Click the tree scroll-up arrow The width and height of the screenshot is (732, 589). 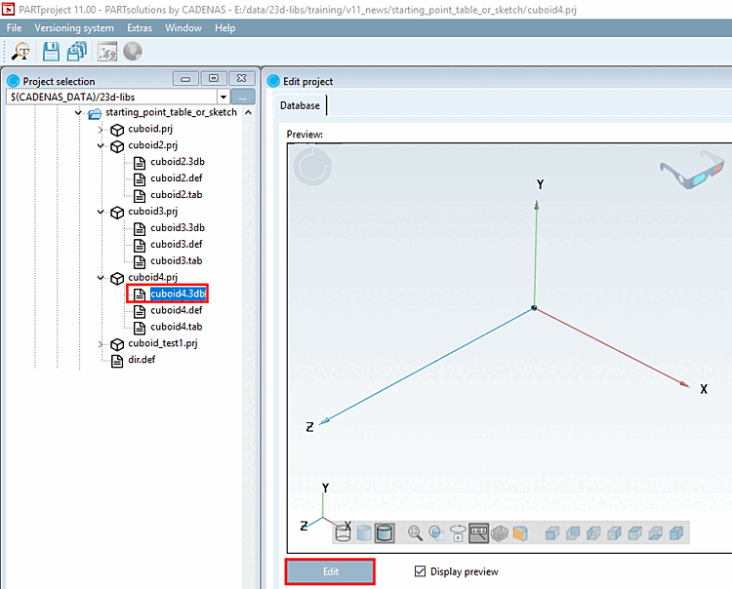click(248, 112)
